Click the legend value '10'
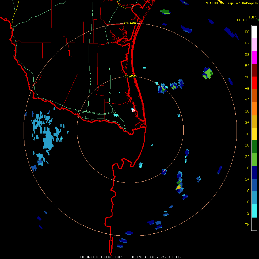The image size is (259, 259). click(x=247, y=191)
